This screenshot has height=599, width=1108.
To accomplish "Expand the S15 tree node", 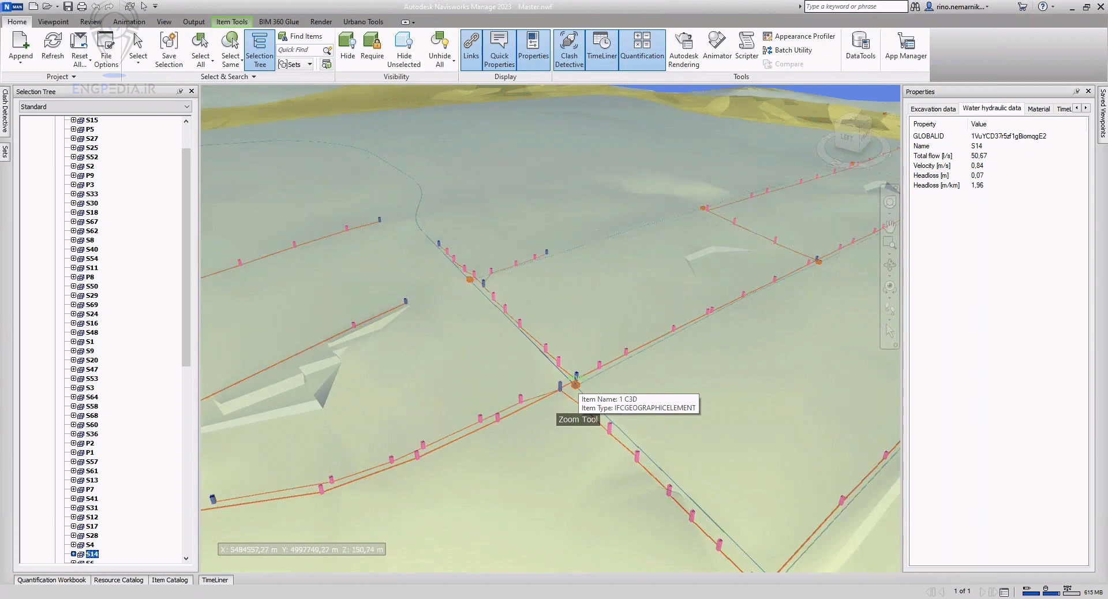I will click(x=74, y=120).
